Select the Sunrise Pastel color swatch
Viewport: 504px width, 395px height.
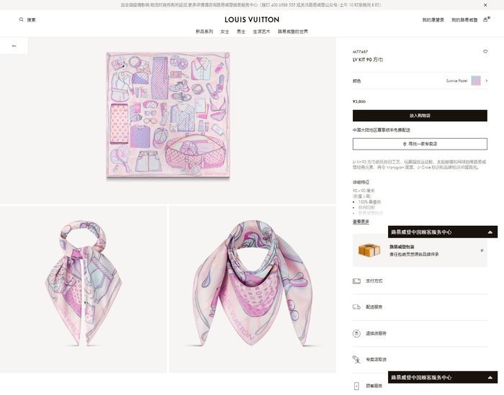(476, 81)
